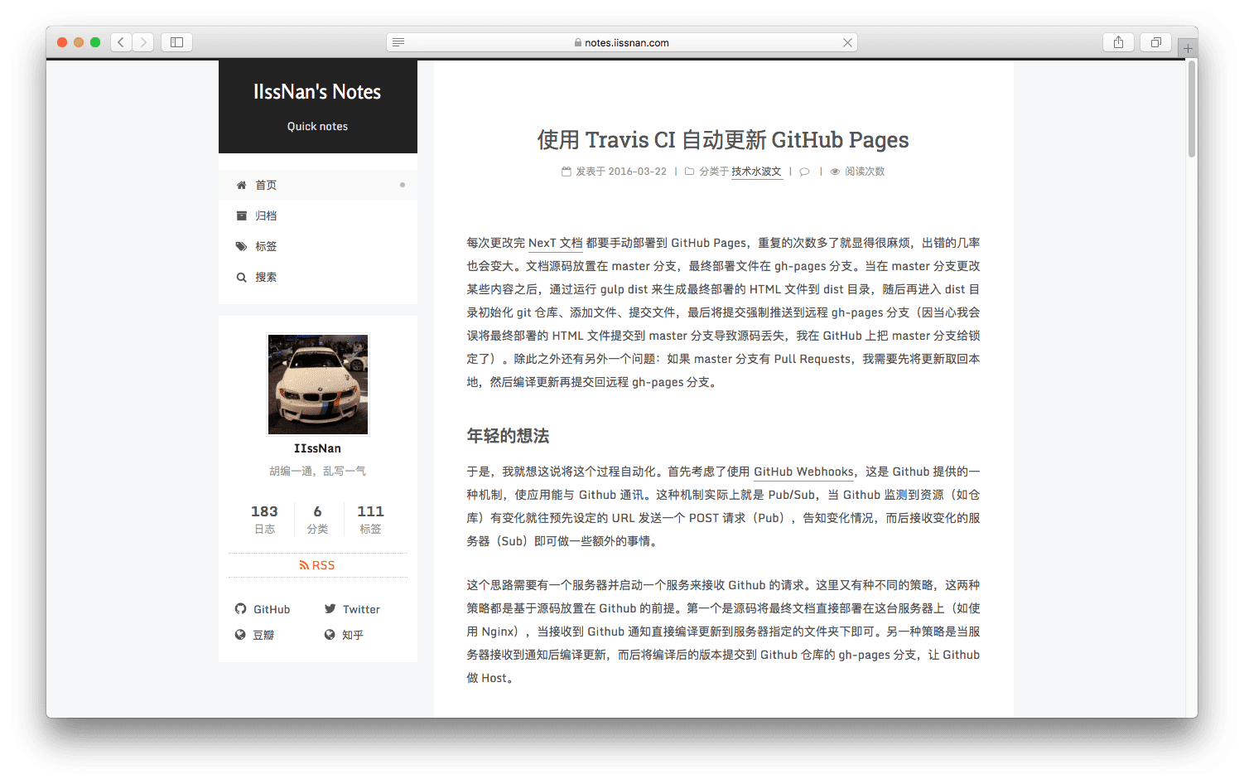Open Reader view icon in address bar
Image resolution: width=1244 pixels, height=784 pixels.
[398, 42]
